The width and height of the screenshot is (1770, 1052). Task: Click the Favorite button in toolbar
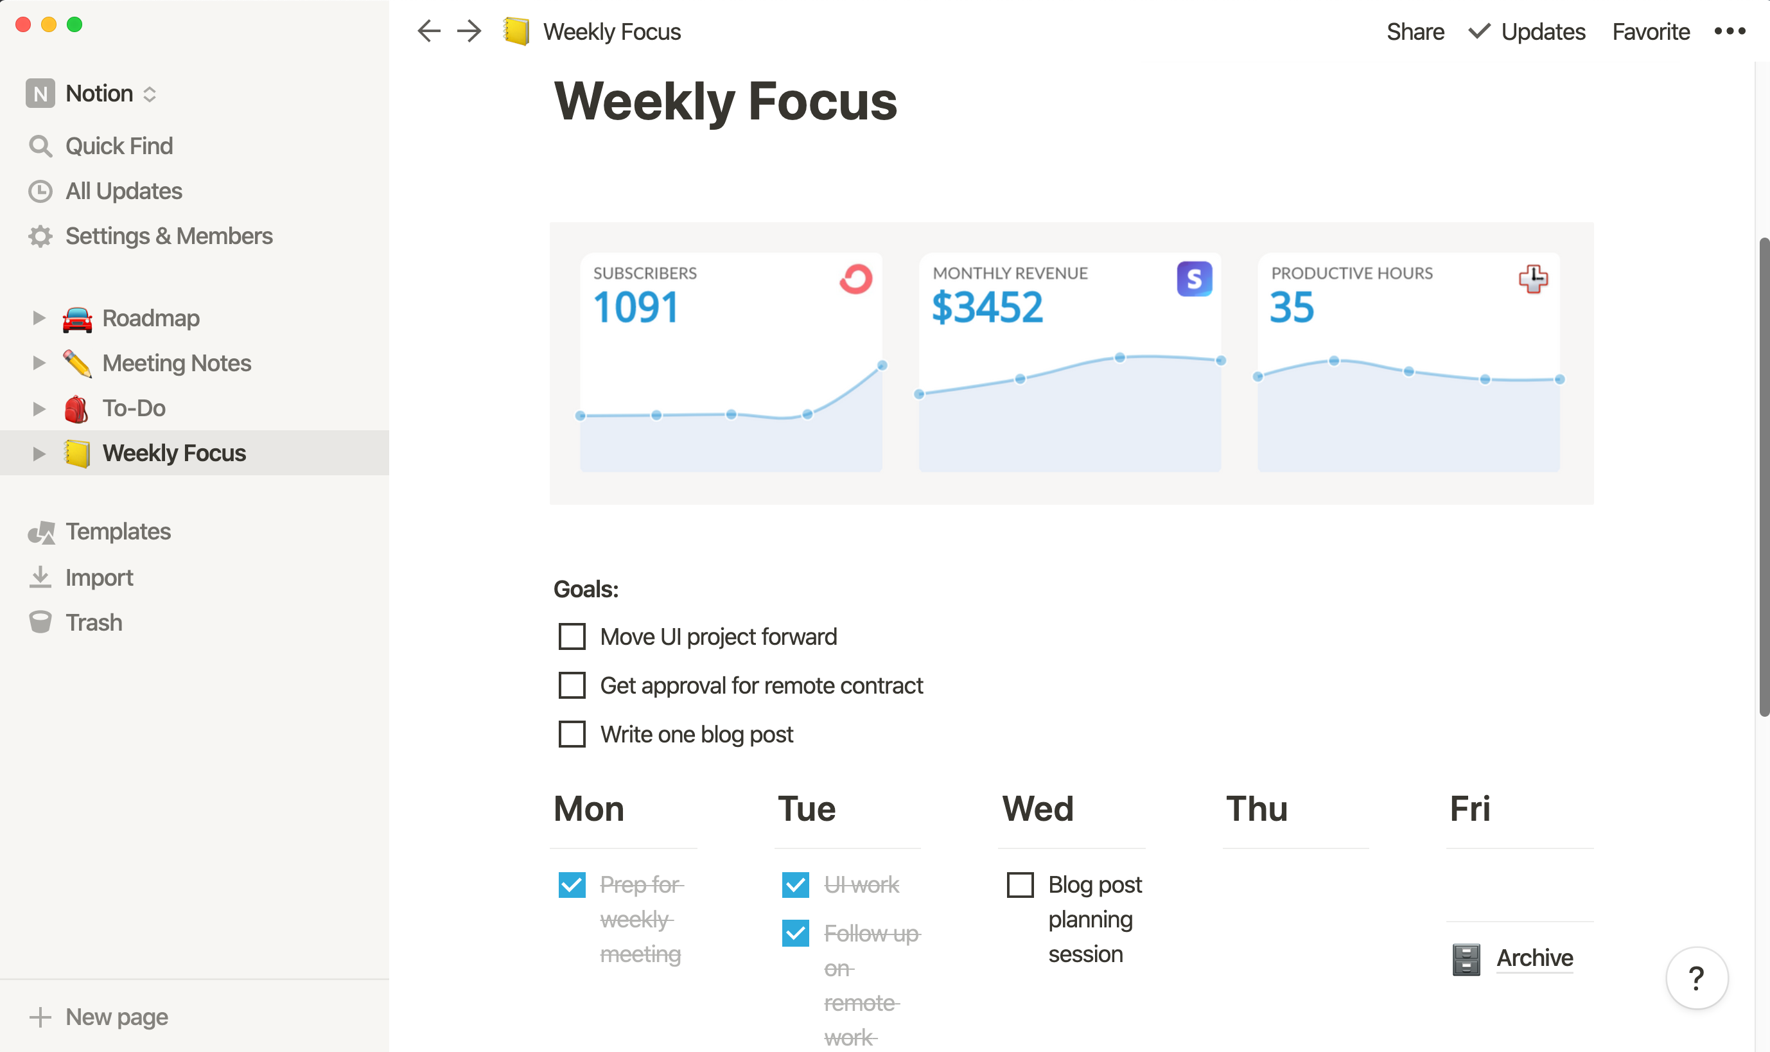pyautogui.click(x=1651, y=31)
